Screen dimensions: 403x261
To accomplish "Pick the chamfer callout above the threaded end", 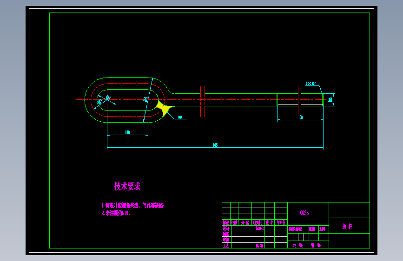I will coord(311,84).
